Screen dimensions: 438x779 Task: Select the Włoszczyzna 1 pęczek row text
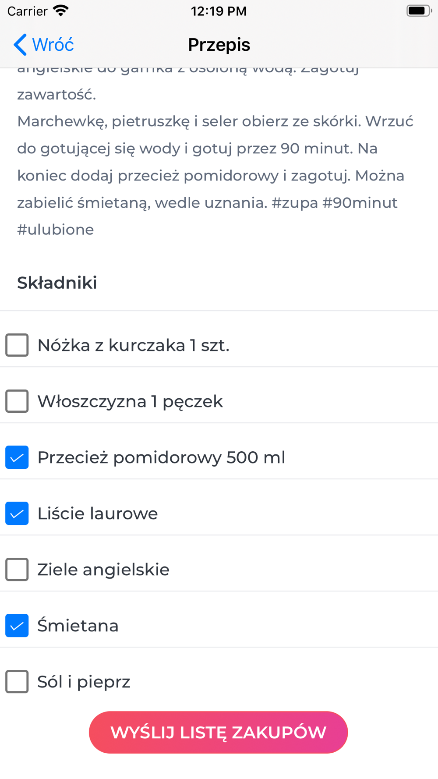(130, 402)
